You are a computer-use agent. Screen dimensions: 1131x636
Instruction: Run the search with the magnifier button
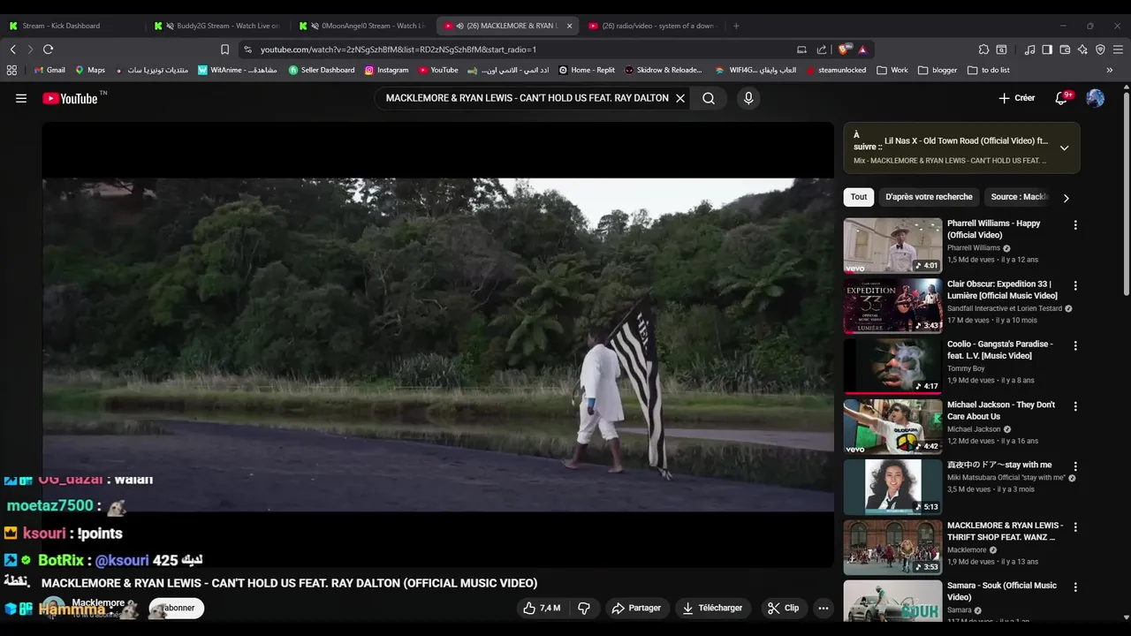(x=709, y=98)
